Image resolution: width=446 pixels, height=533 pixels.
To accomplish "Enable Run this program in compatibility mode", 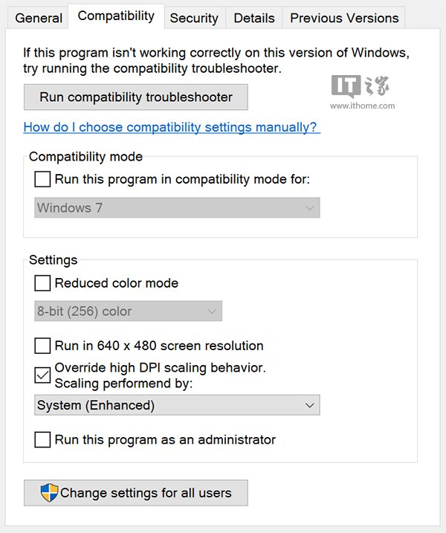I will click(x=42, y=179).
